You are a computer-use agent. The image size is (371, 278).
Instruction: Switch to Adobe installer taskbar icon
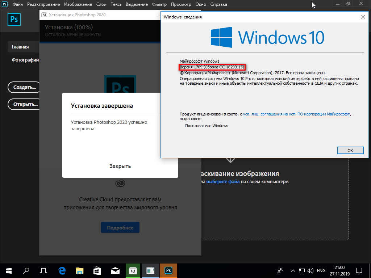pyautogui.click(x=133, y=271)
